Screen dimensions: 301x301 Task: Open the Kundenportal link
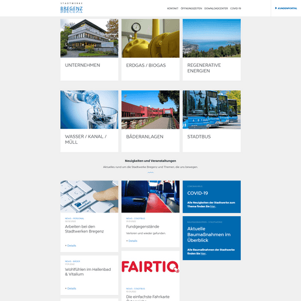(x=286, y=8)
